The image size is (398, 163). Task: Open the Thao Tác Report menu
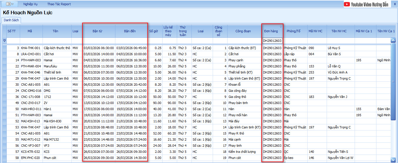[59, 4]
